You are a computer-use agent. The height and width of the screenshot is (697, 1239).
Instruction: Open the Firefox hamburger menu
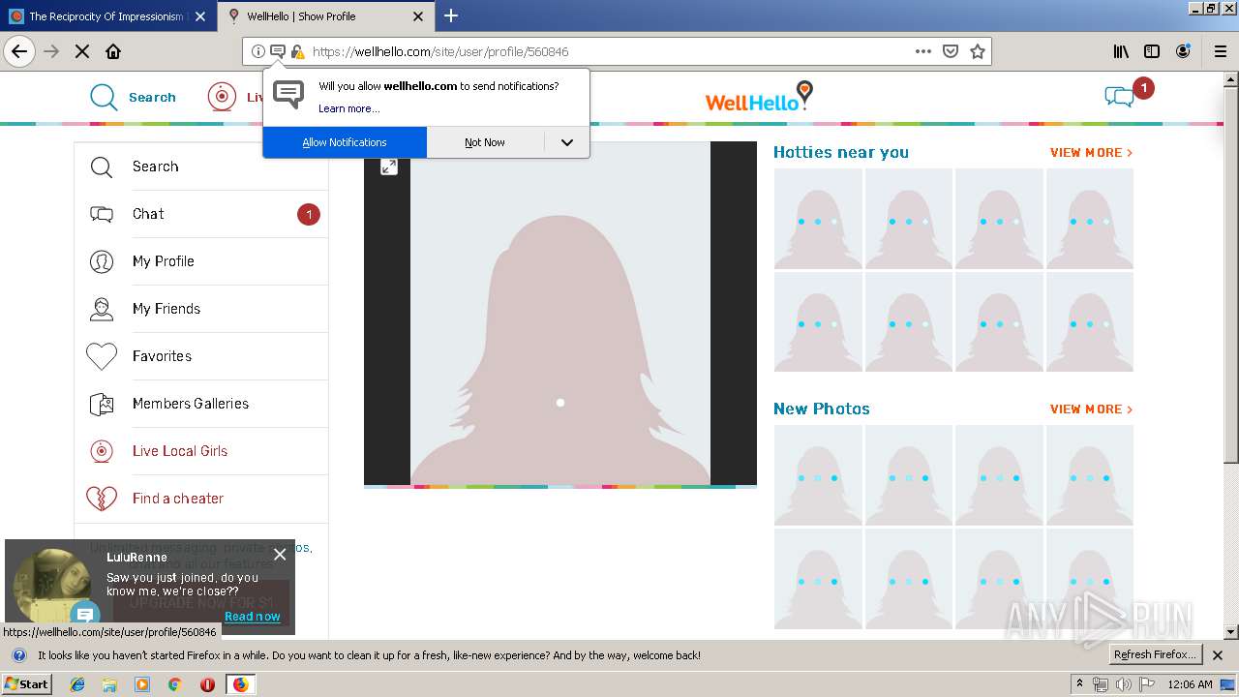[1220, 51]
